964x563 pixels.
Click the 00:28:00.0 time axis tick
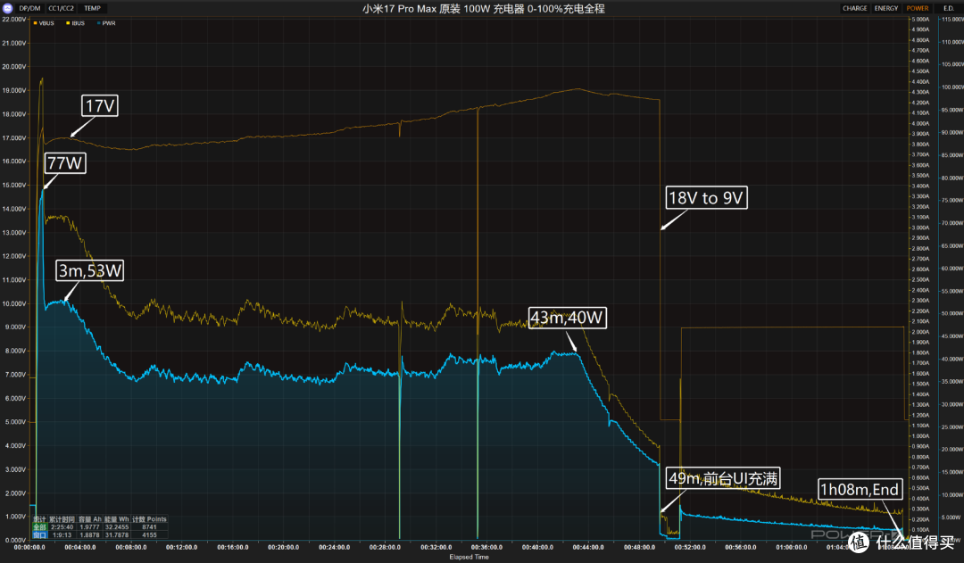click(385, 547)
